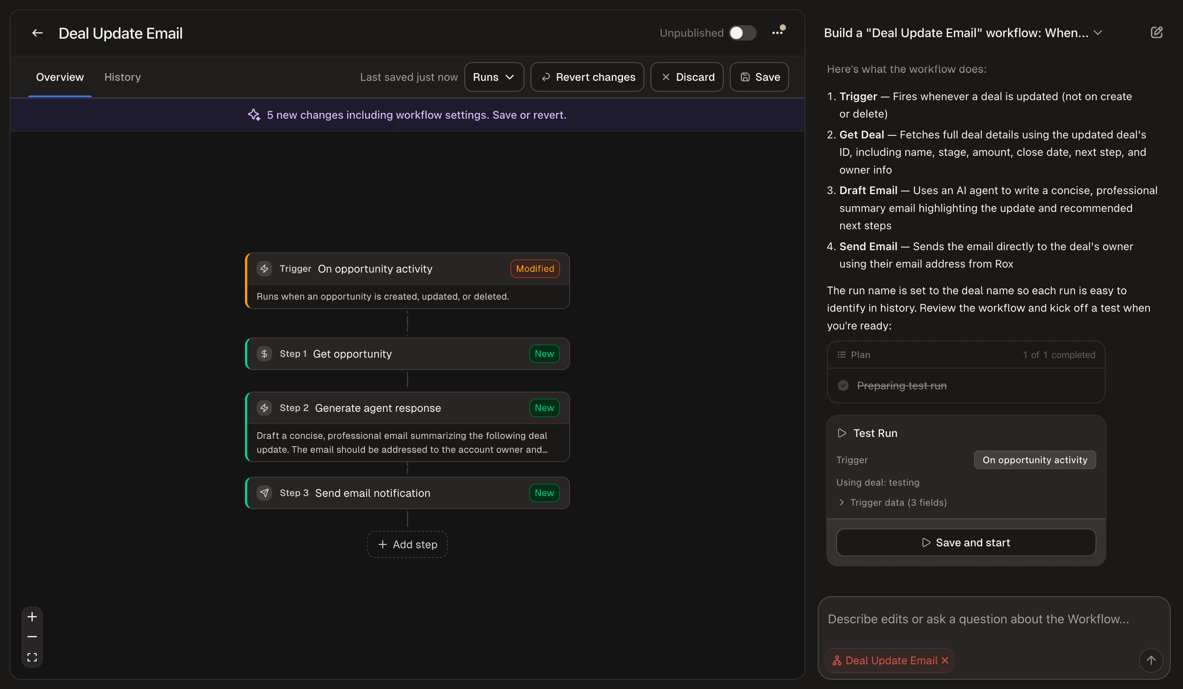The height and width of the screenshot is (689, 1183).
Task: Click the Save and start button
Action: (966, 543)
